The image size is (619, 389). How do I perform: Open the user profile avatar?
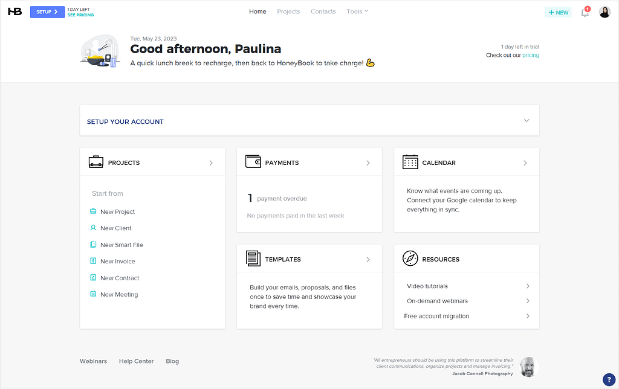click(604, 12)
